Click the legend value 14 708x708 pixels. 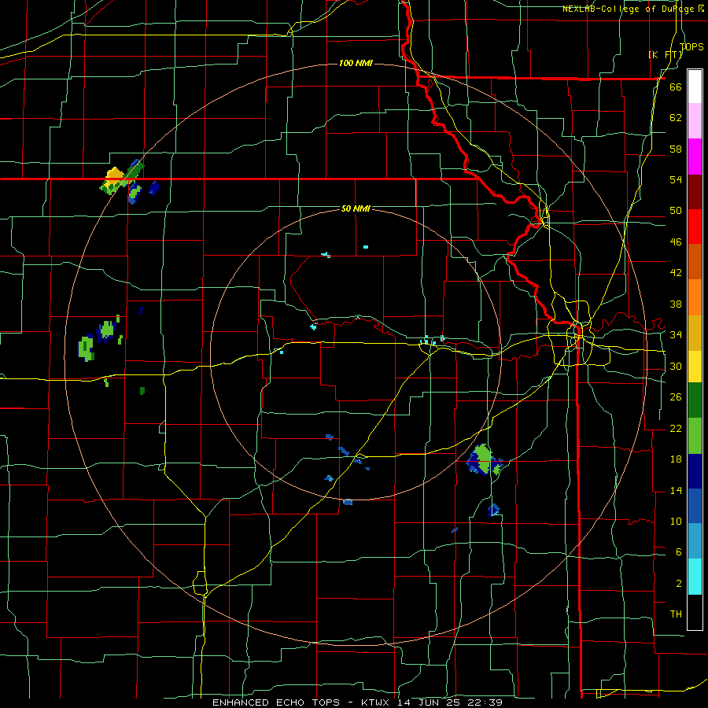[676, 490]
